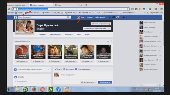170x95 pixels.
Task: Open Skype from taskbar
Action: 58,89
